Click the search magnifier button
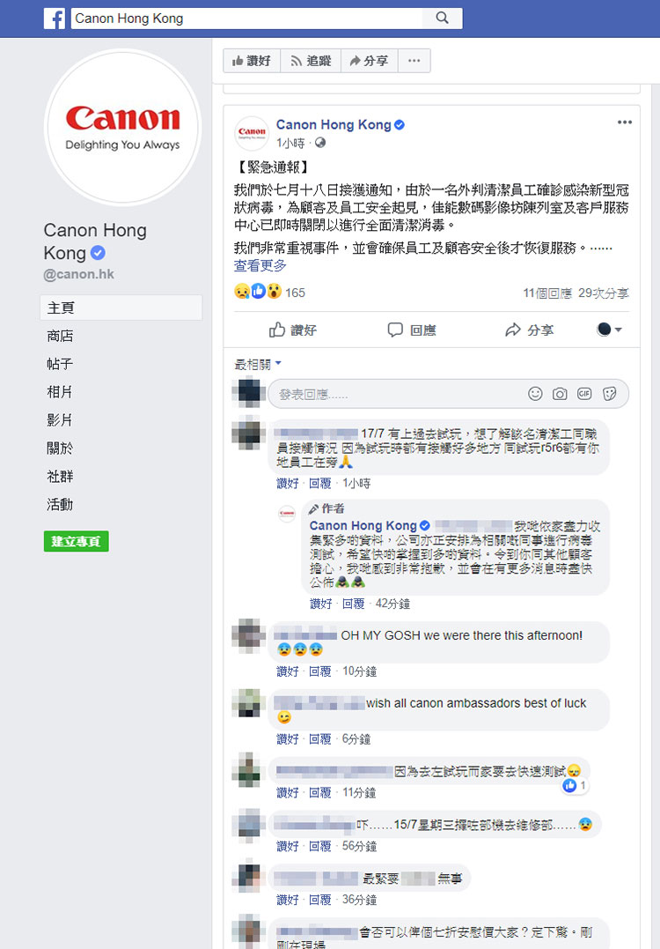 tap(443, 19)
